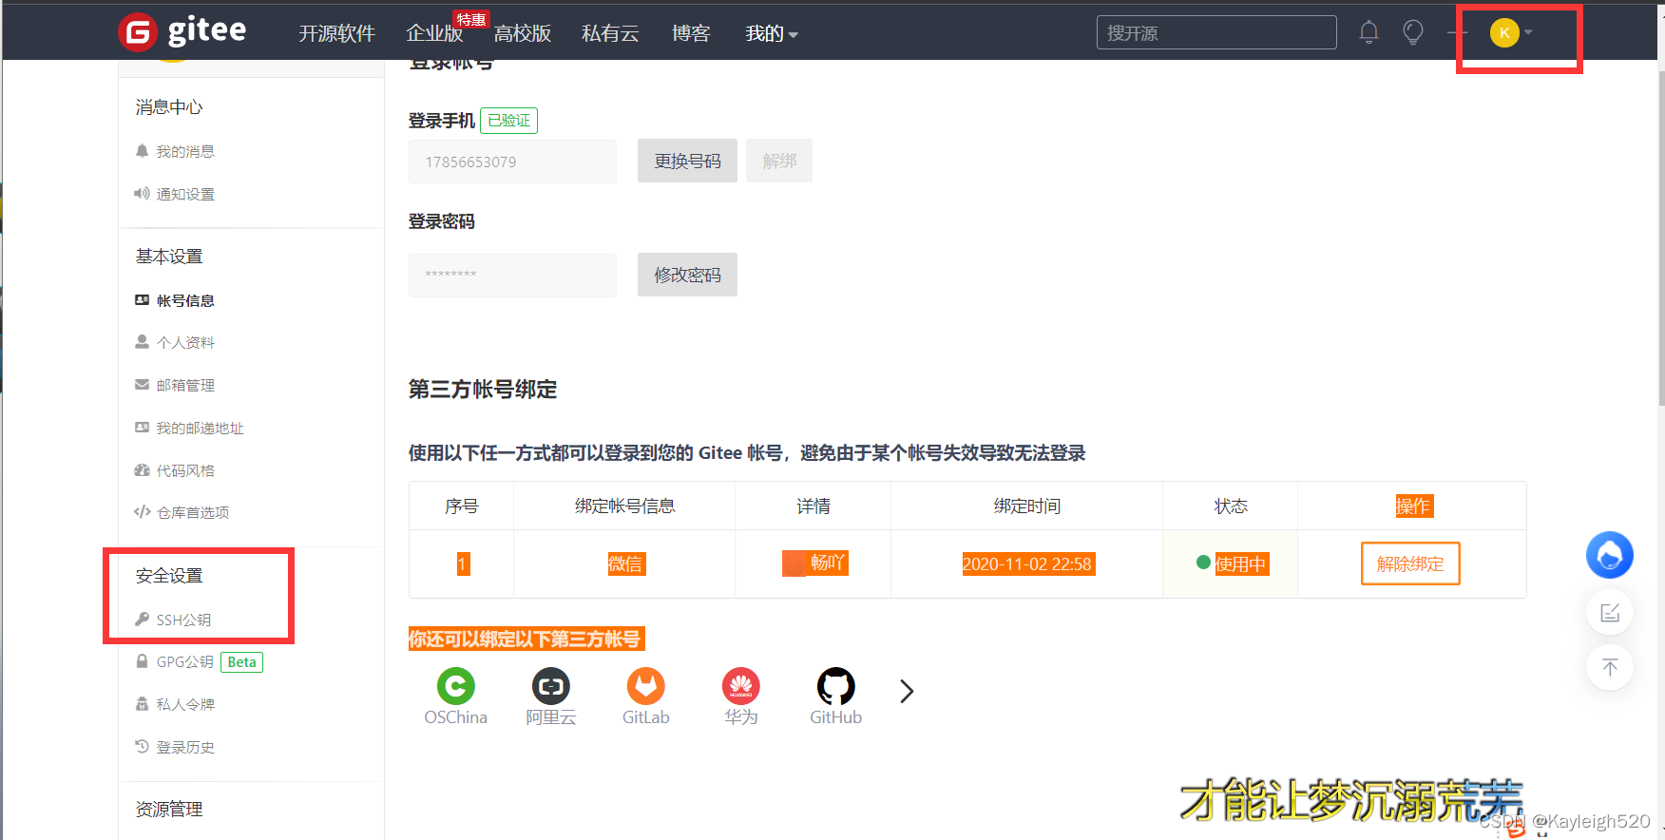Open the notifications bell icon
This screenshot has height=840, width=1665.
(1368, 32)
